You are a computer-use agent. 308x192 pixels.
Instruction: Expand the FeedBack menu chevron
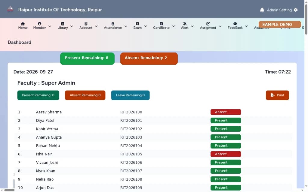[x=246, y=26]
